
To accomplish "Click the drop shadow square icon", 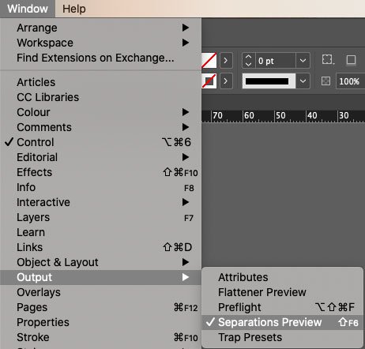I will [351, 60].
